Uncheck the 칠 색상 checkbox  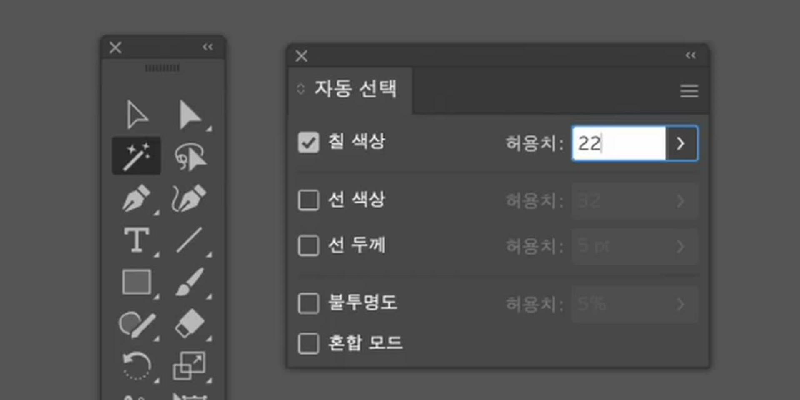308,142
